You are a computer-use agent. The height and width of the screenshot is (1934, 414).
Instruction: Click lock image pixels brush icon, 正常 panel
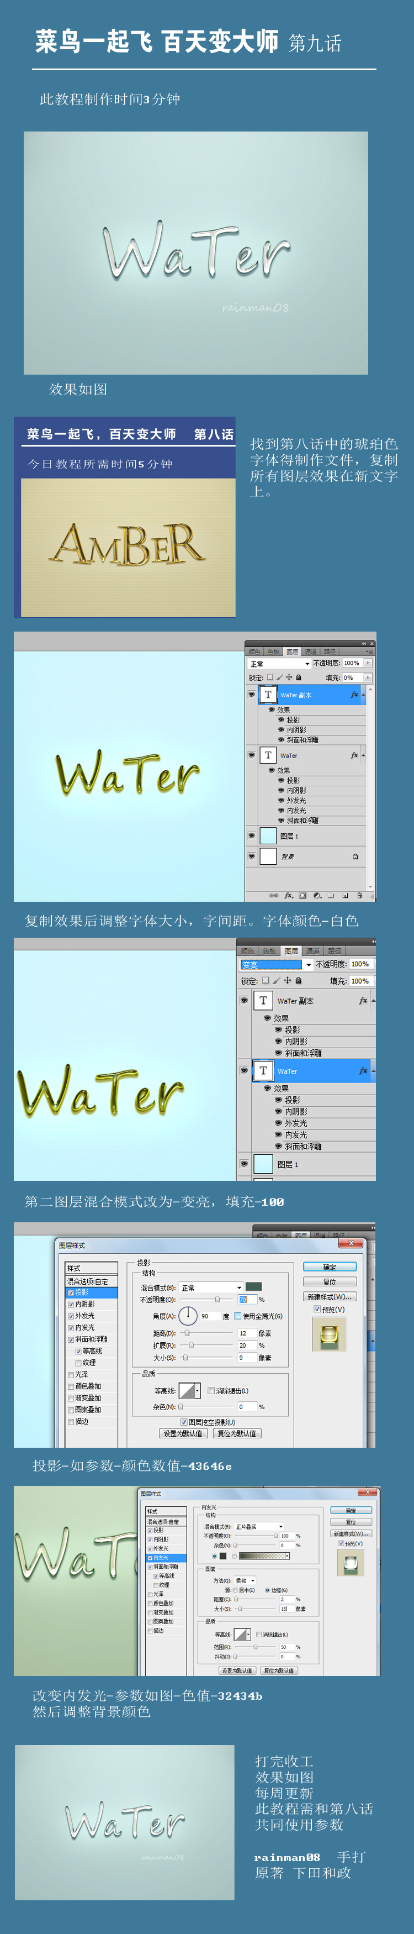279,677
